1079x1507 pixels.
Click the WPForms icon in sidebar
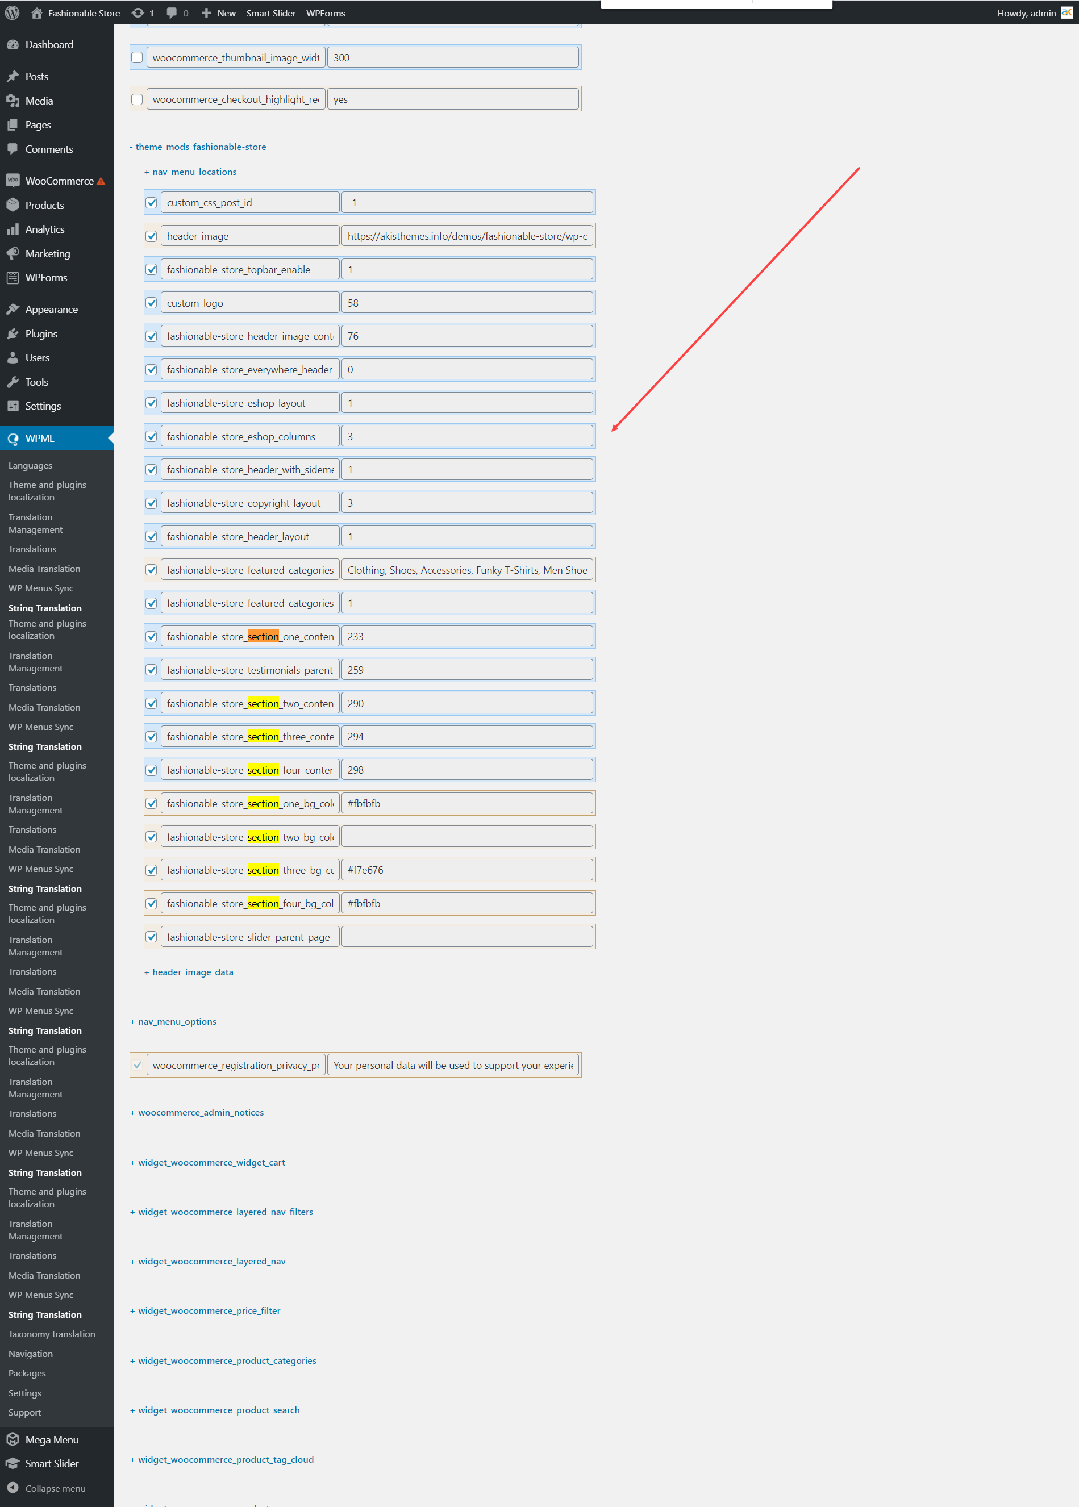pyautogui.click(x=13, y=278)
